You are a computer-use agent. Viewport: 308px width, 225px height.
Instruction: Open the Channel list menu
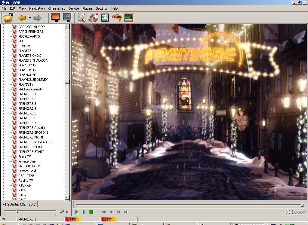(56, 8)
